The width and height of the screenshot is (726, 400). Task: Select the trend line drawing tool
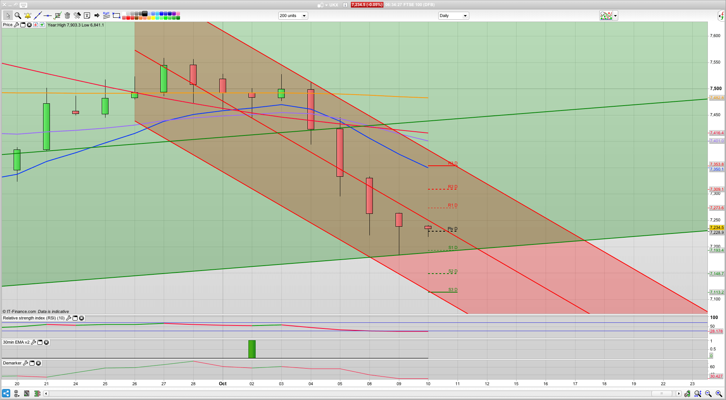coord(37,16)
